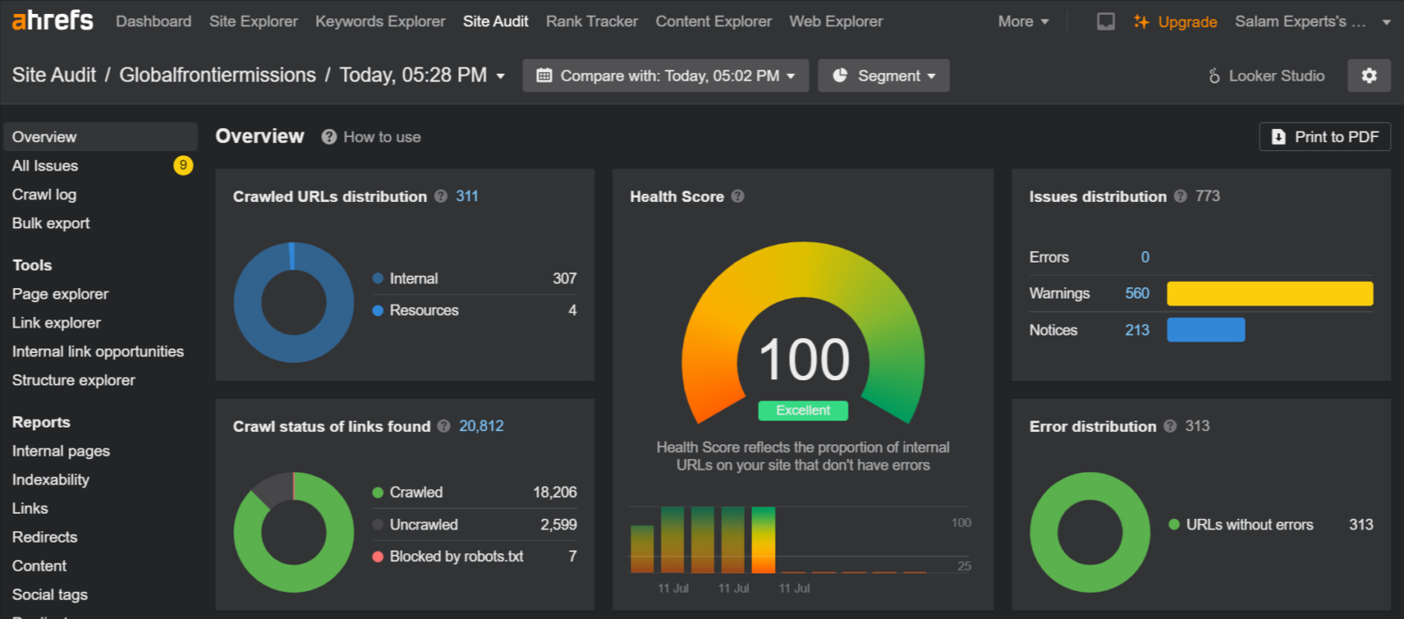
Task: Open Social tags report
Action: [x=50, y=594]
